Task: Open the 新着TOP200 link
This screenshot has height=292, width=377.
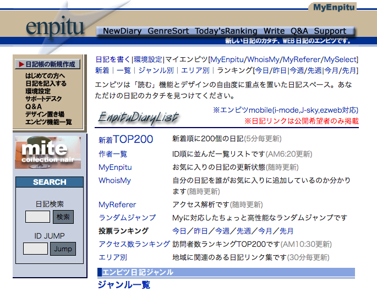Action: point(125,139)
